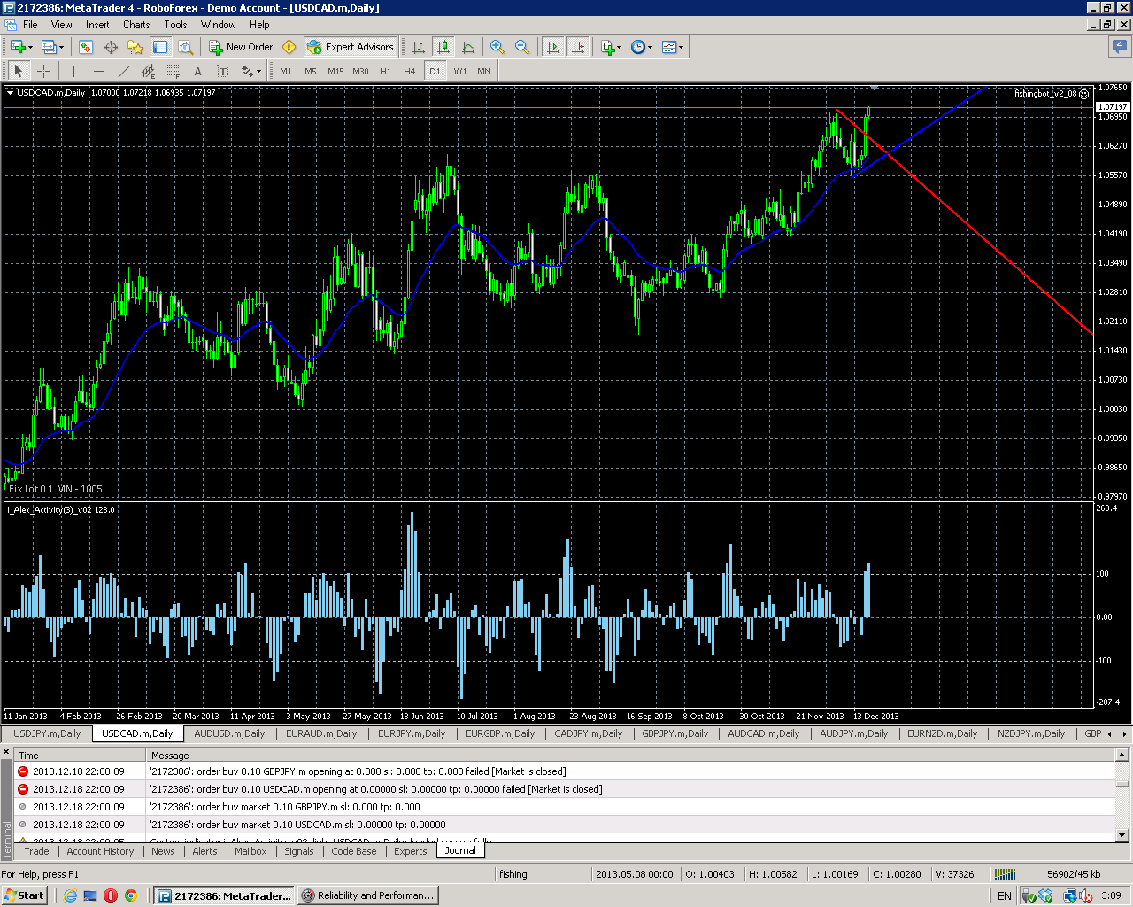
Task: Open the View menu
Action: click(62, 25)
